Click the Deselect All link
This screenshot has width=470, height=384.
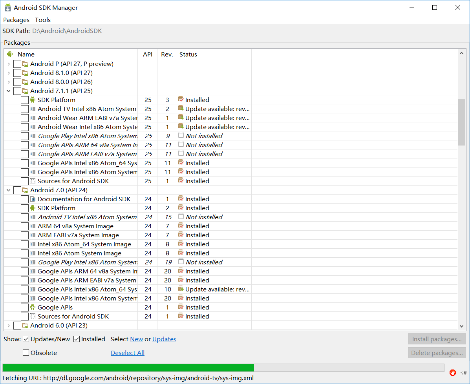point(128,353)
